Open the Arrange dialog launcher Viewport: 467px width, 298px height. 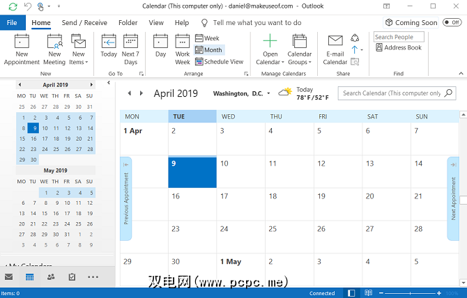coord(246,74)
